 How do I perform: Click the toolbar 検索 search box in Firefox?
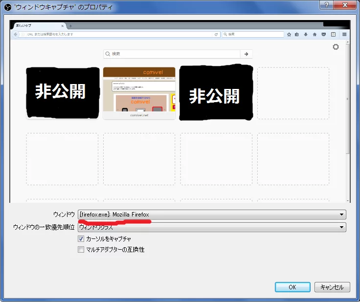tap(253, 34)
